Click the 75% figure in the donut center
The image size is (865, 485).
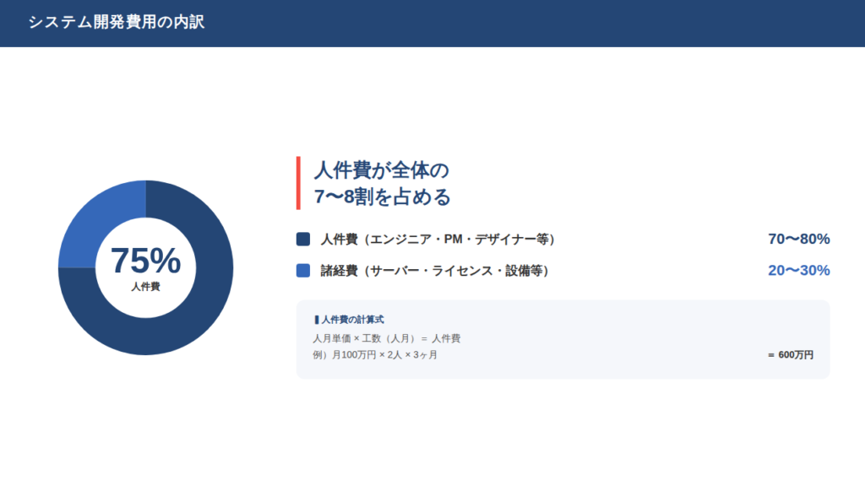coord(145,261)
